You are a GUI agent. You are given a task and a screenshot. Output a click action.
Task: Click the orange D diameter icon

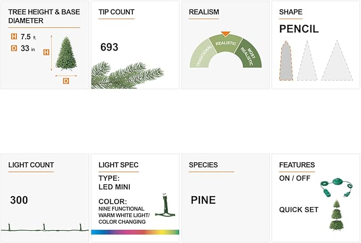click(13, 48)
